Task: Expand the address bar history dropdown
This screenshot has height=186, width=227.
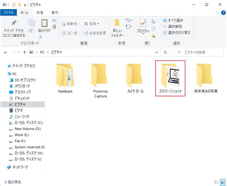Action: (x=157, y=52)
